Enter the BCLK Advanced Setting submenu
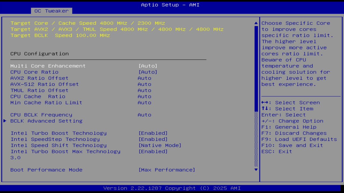 [x=46, y=121]
